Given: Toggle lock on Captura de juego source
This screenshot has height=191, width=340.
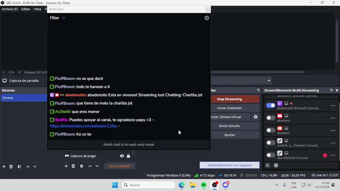Looking at the screenshot, I should pyautogui.click(x=128, y=156).
